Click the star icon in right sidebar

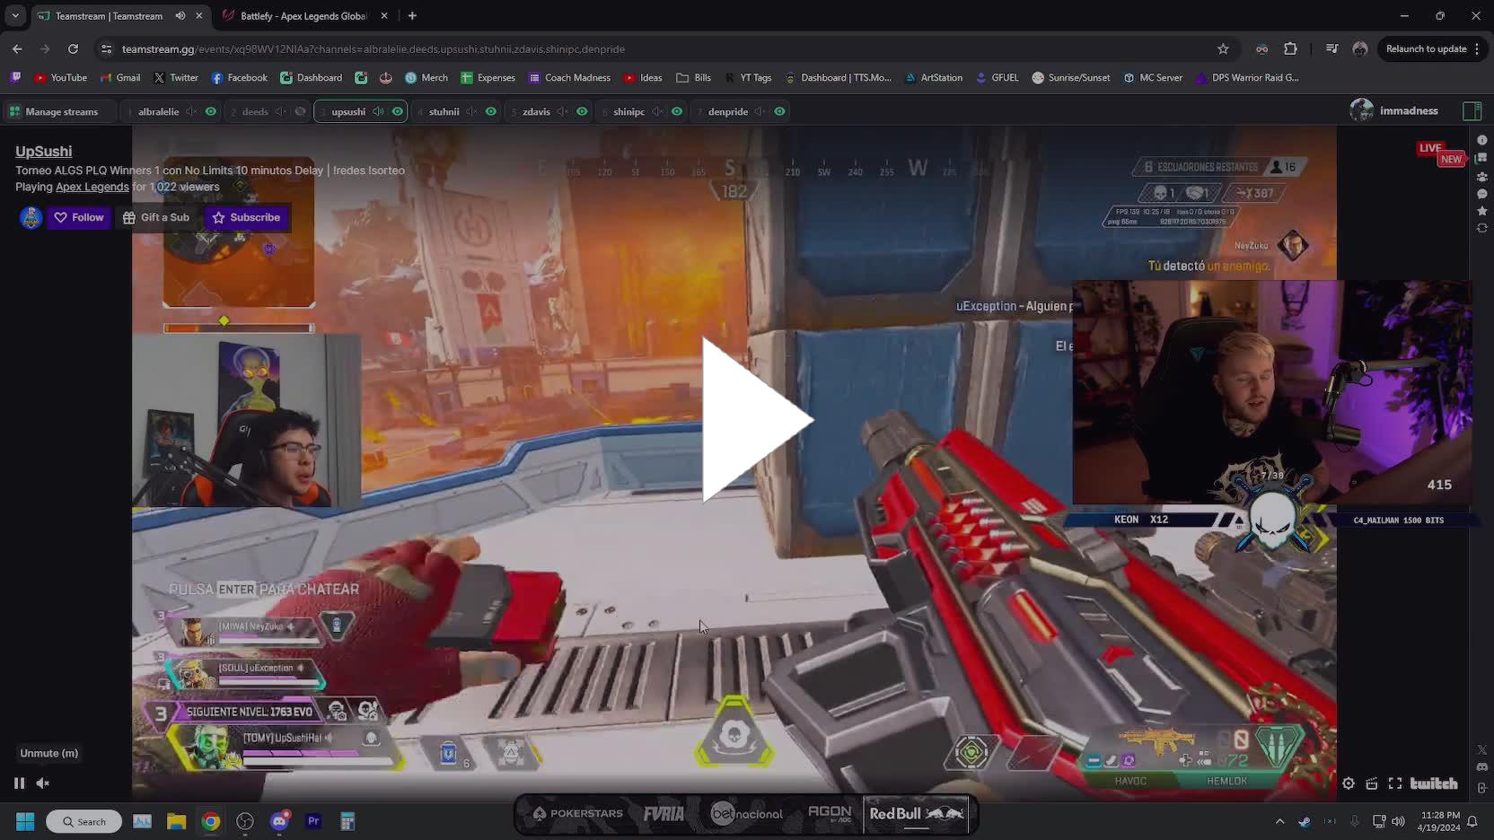[x=1481, y=211]
